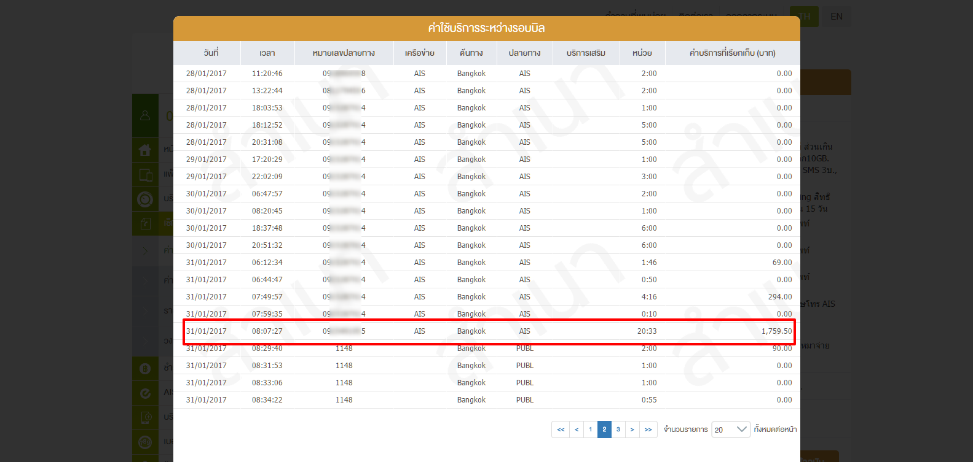Image resolution: width=973 pixels, height=462 pixels.
Task: Click the ทั้งหมดต่อหน้า label after the dropdown
Action: pos(775,429)
